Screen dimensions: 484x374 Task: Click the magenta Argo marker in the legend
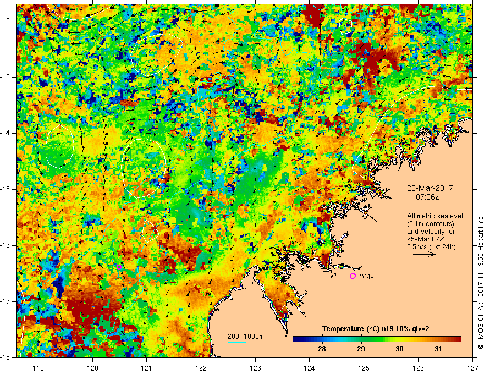click(x=353, y=276)
